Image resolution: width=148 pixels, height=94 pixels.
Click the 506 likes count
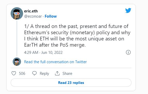pyautogui.click(x=22, y=74)
